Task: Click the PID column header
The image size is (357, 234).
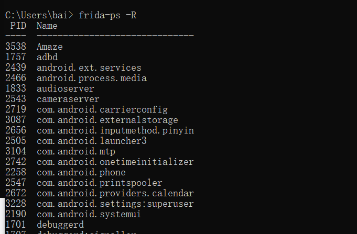Action: pos(18,25)
